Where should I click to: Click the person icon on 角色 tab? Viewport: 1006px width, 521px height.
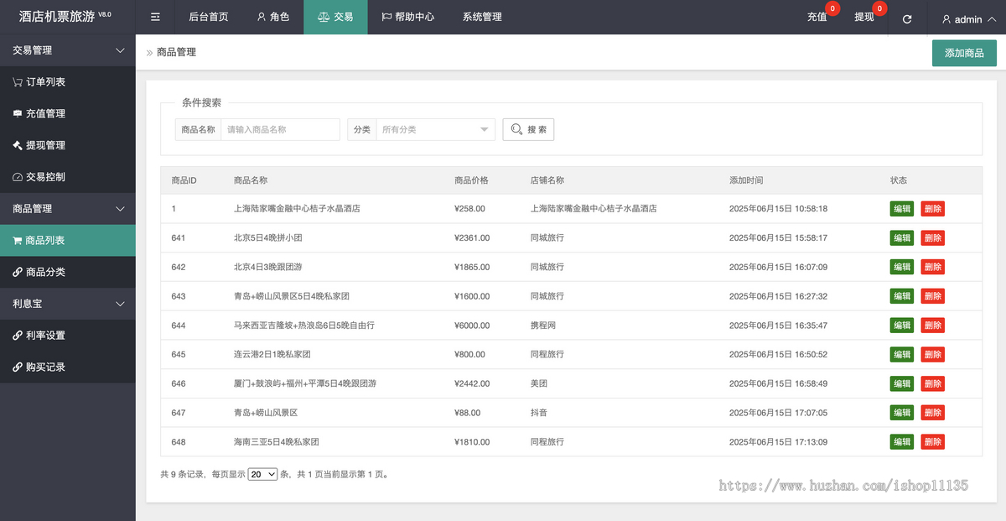262,17
